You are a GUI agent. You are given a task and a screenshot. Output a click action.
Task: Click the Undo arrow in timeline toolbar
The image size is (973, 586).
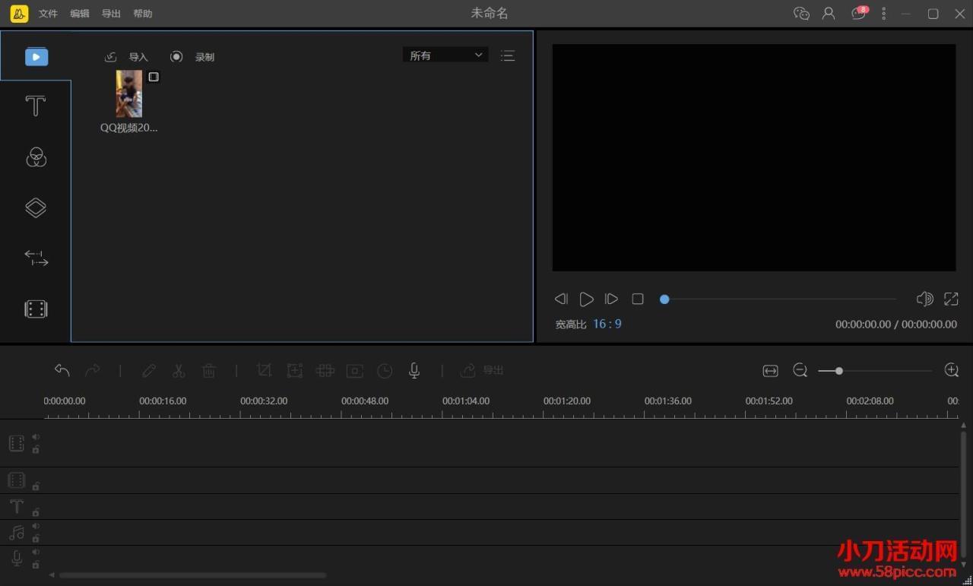[x=62, y=370]
